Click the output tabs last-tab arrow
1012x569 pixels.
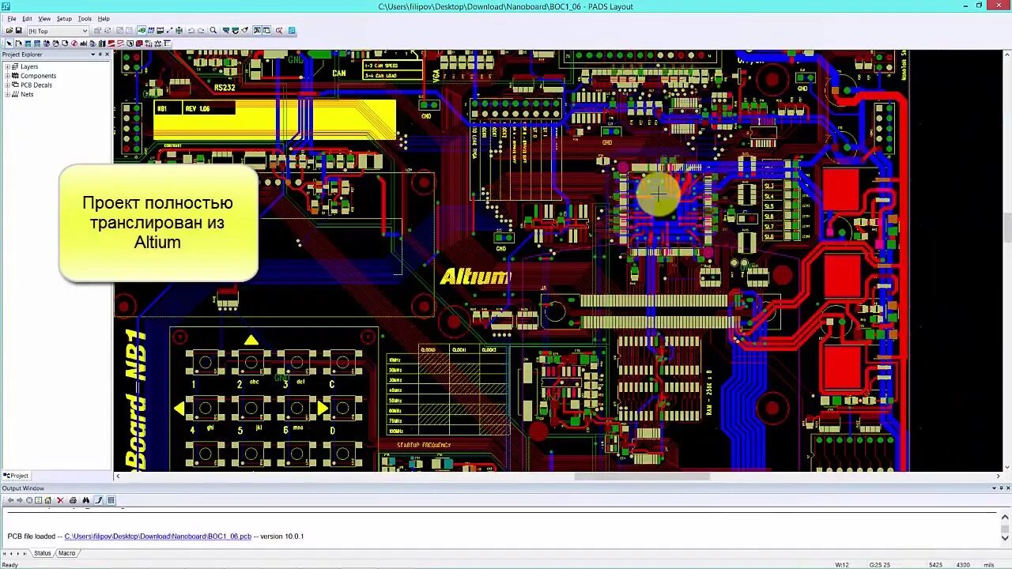coord(25,553)
